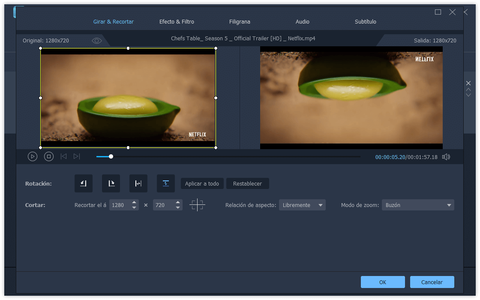The width and height of the screenshot is (480, 300).
Task: Open the Filigrana tab
Action: (240, 22)
